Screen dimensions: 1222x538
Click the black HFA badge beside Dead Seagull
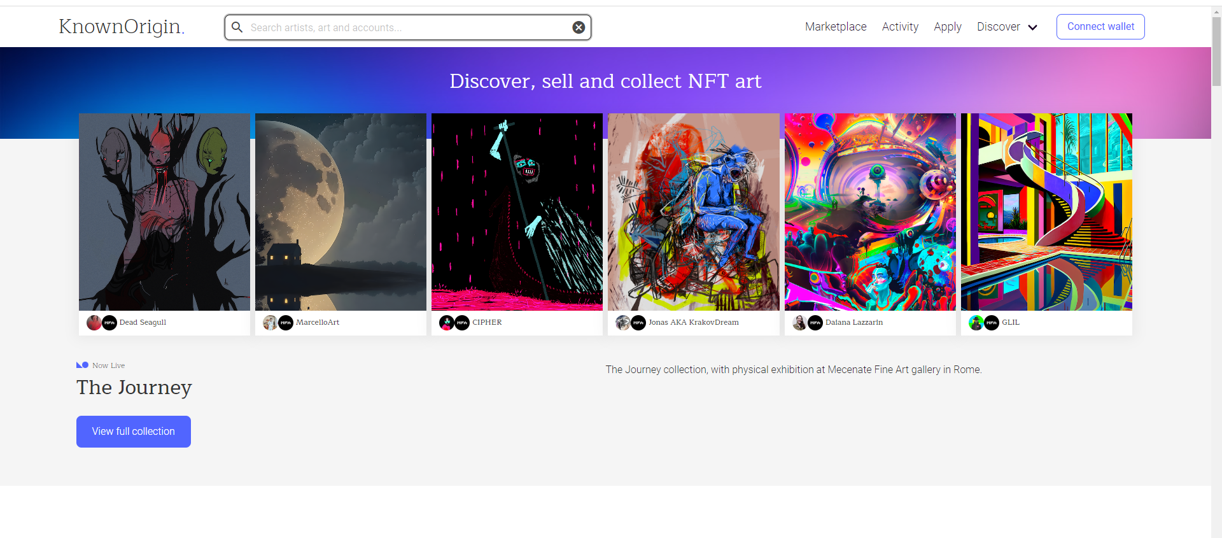109,323
